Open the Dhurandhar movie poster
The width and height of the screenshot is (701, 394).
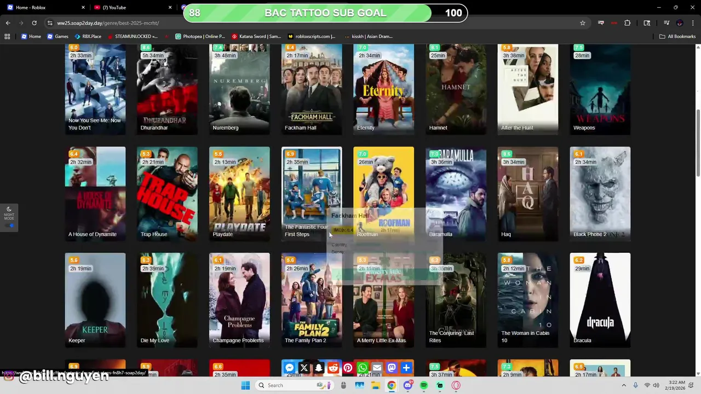[167, 89]
